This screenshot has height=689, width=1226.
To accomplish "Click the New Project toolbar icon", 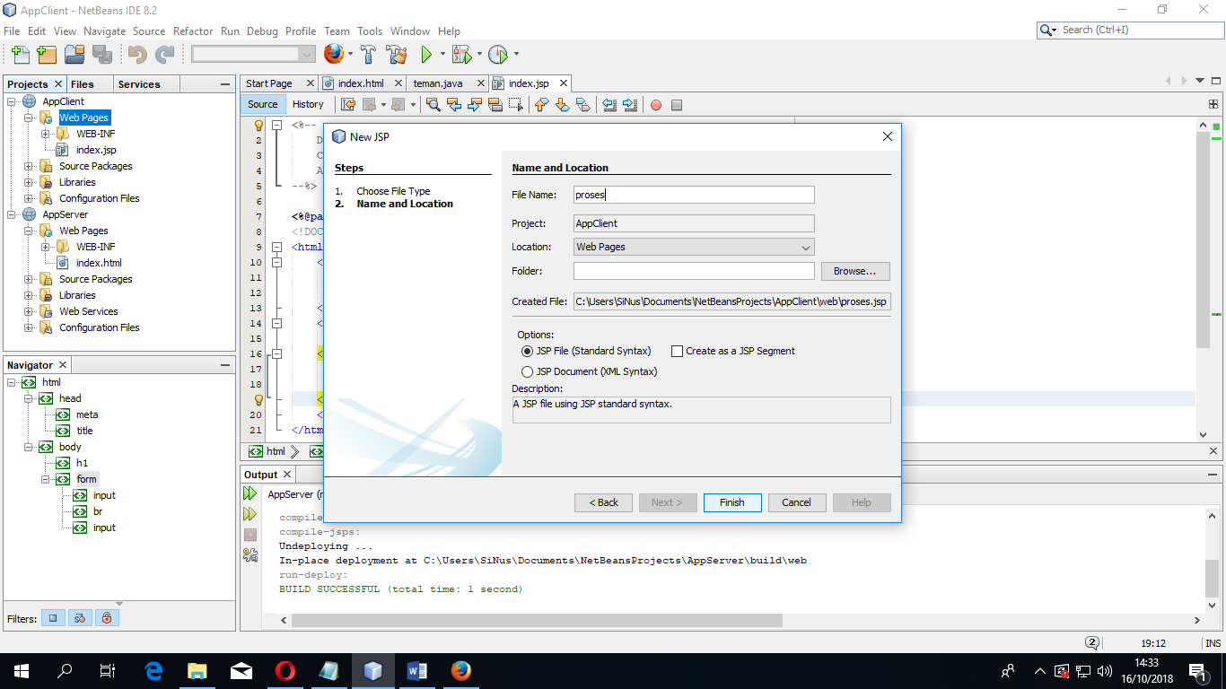I will (47, 55).
